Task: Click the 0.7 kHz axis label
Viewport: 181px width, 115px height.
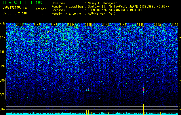Action: (x=3, y=95)
